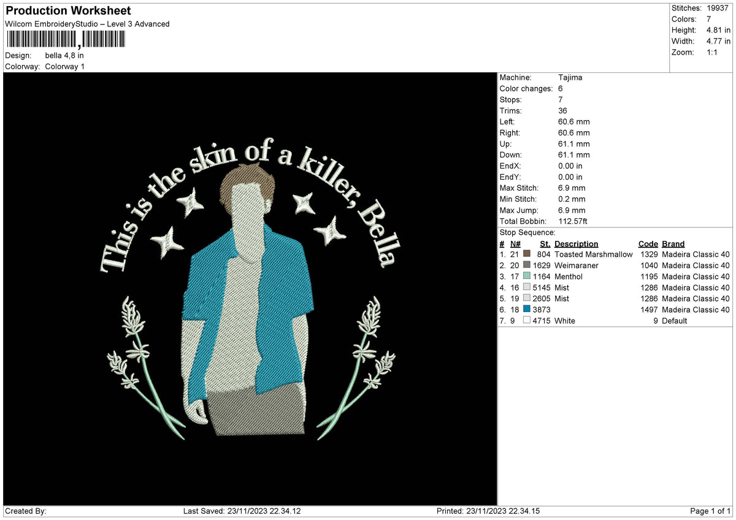Select the Weimaraner gray color swatch
Viewport: 736px width, 520px height.
pos(526,266)
